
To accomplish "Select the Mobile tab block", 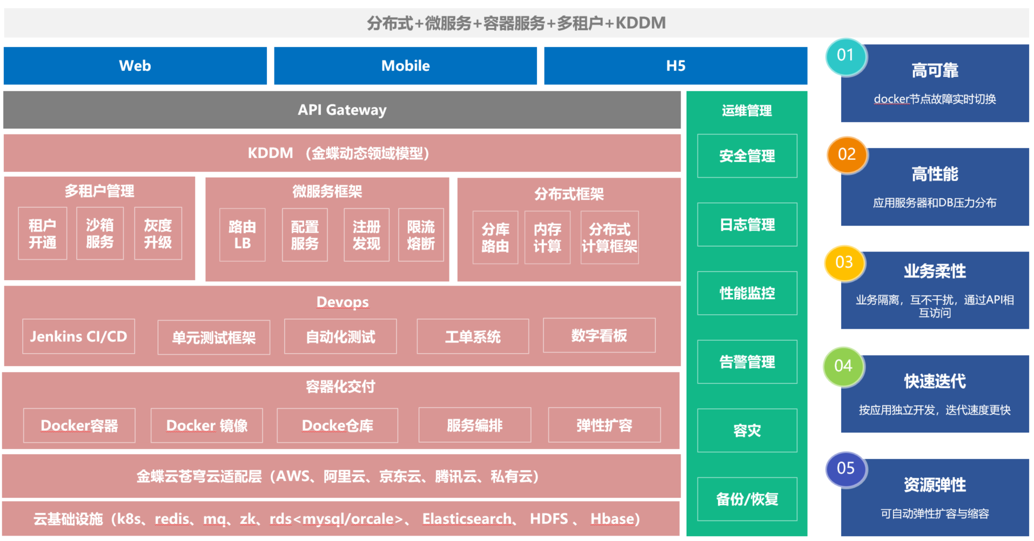I will click(x=405, y=66).
